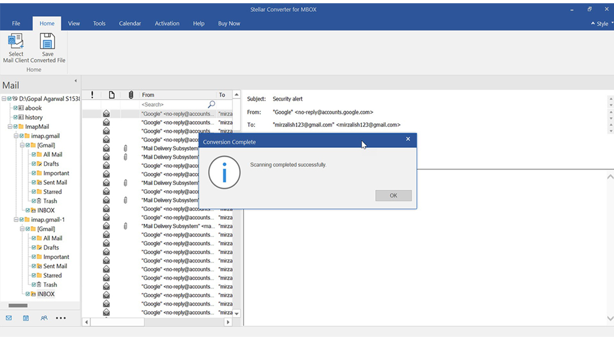The image size is (614, 345).
Task: Click the Trash bin icon under imap.gmail
Action: click(x=39, y=201)
